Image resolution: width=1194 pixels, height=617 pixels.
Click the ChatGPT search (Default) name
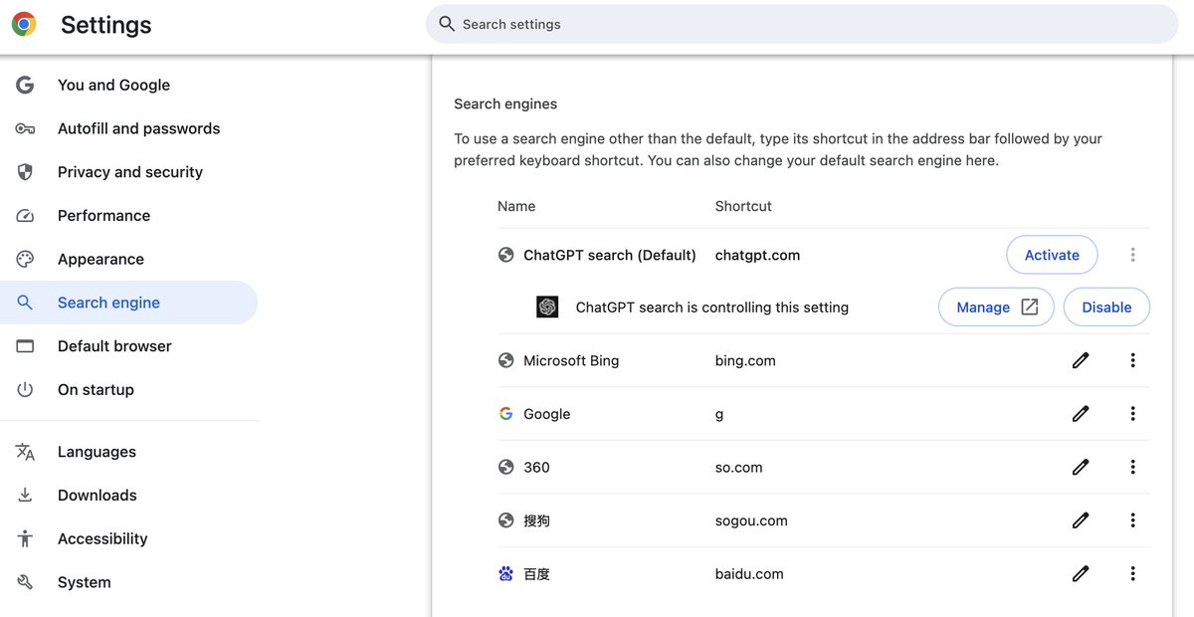pos(610,255)
